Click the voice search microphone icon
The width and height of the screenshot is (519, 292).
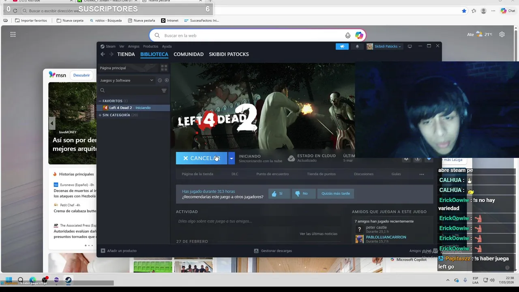click(x=348, y=35)
